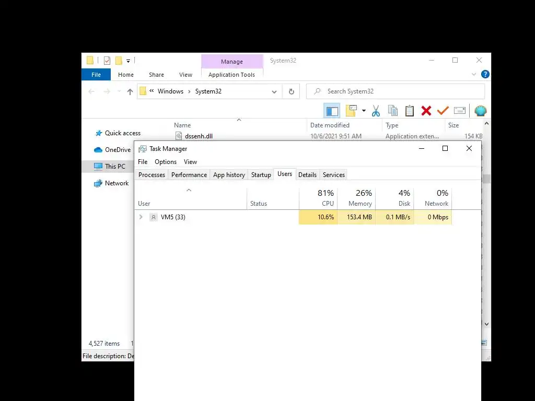Open address bar history dropdown
Image resolution: width=535 pixels, height=401 pixels.
coord(274,91)
